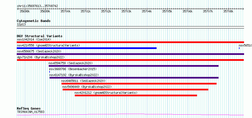
Task: Click the left arrowhead of the coordinate ruler
Action: pyautogui.click(x=18, y=9)
